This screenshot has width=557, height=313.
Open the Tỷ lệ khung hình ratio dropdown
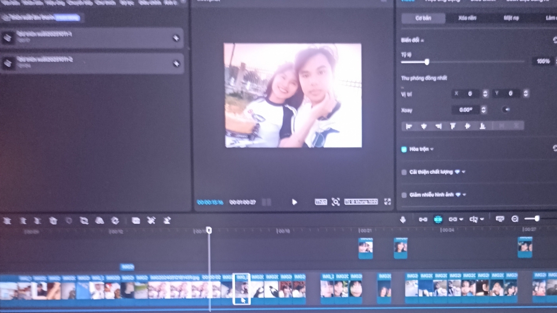361,202
